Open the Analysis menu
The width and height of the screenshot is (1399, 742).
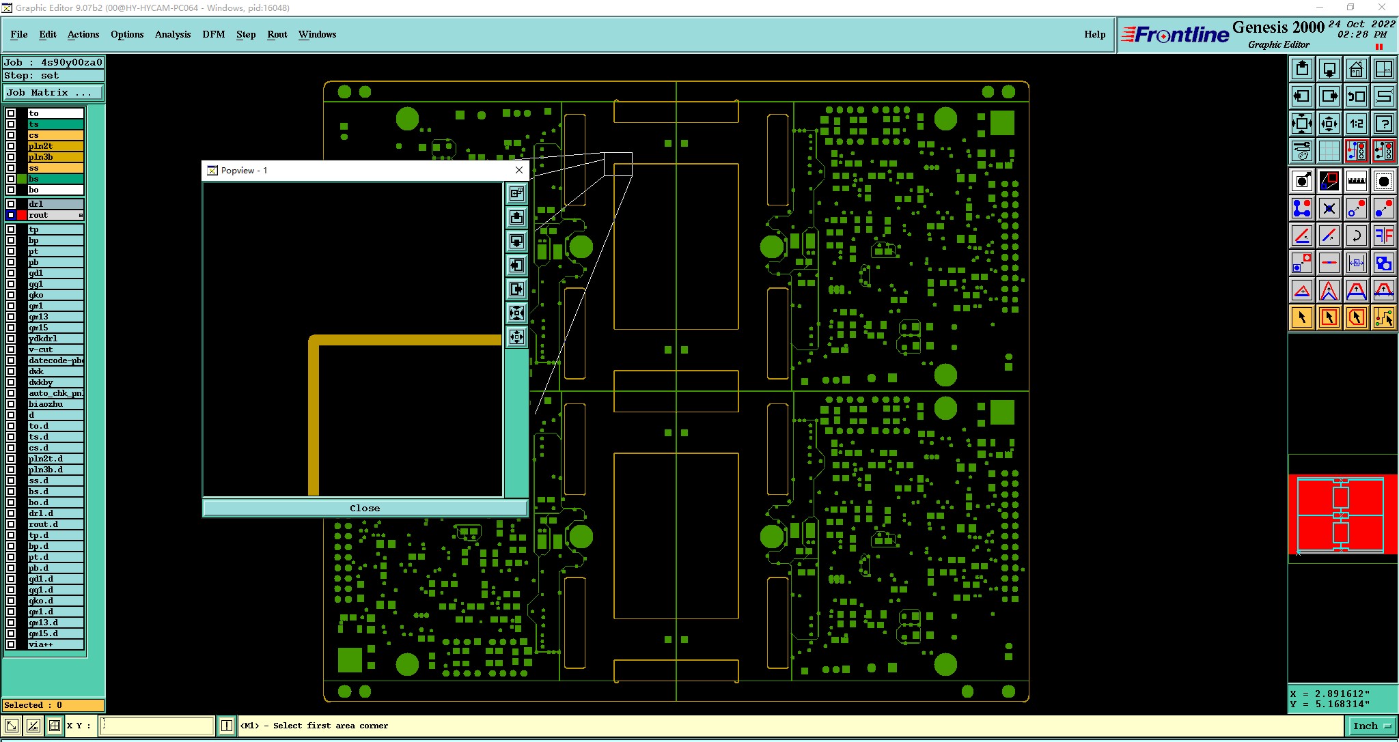(x=172, y=34)
